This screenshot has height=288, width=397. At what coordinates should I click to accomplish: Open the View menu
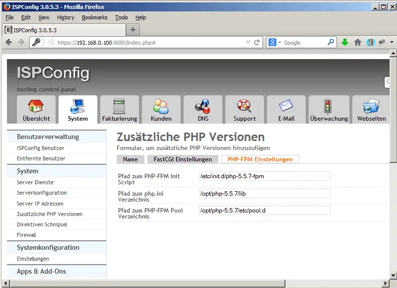click(44, 17)
